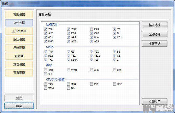Toggle the 7Z checkbox
The image size is (175, 113).
click(x=114, y=29)
